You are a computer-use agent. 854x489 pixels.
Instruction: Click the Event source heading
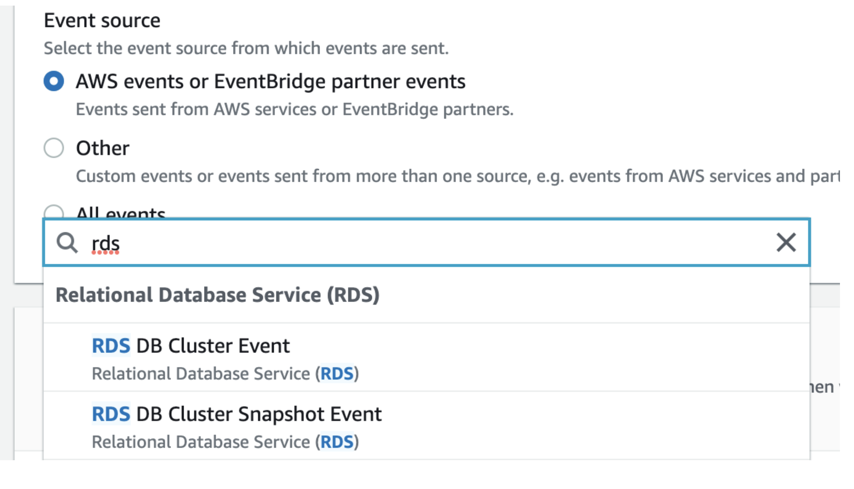pyautogui.click(x=103, y=20)
